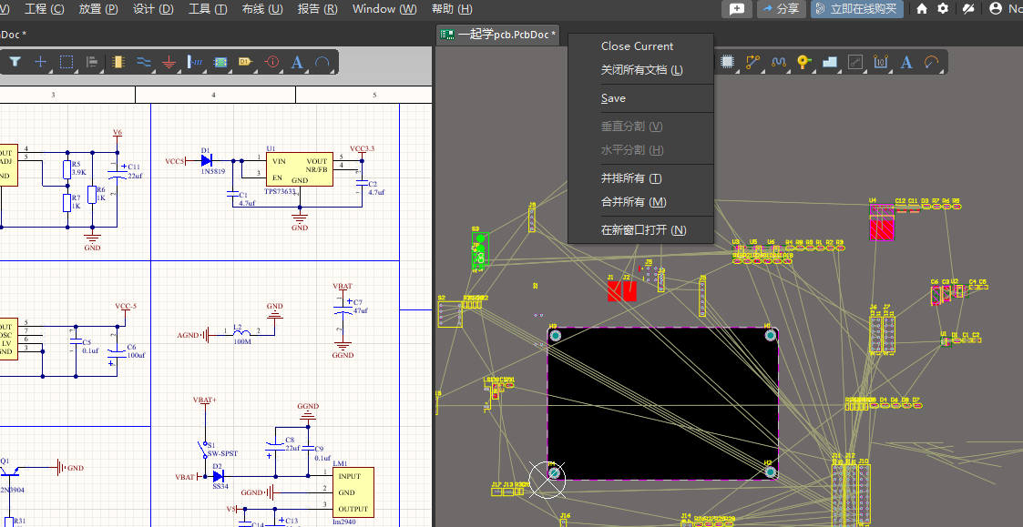
Task: Open the 工程 (C) menu
Action: (45, 8)
